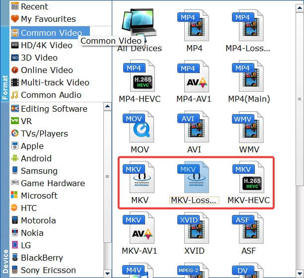Select the Sony Ericsson device category
Screen dimensions: 304x278
(43, 270)
